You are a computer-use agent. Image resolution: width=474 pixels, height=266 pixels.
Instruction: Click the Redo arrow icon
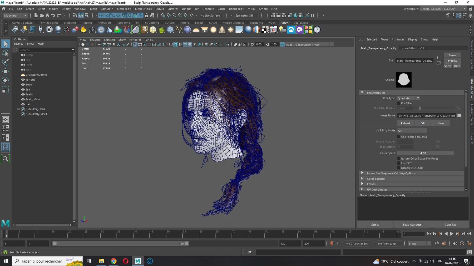click(59, 16)
